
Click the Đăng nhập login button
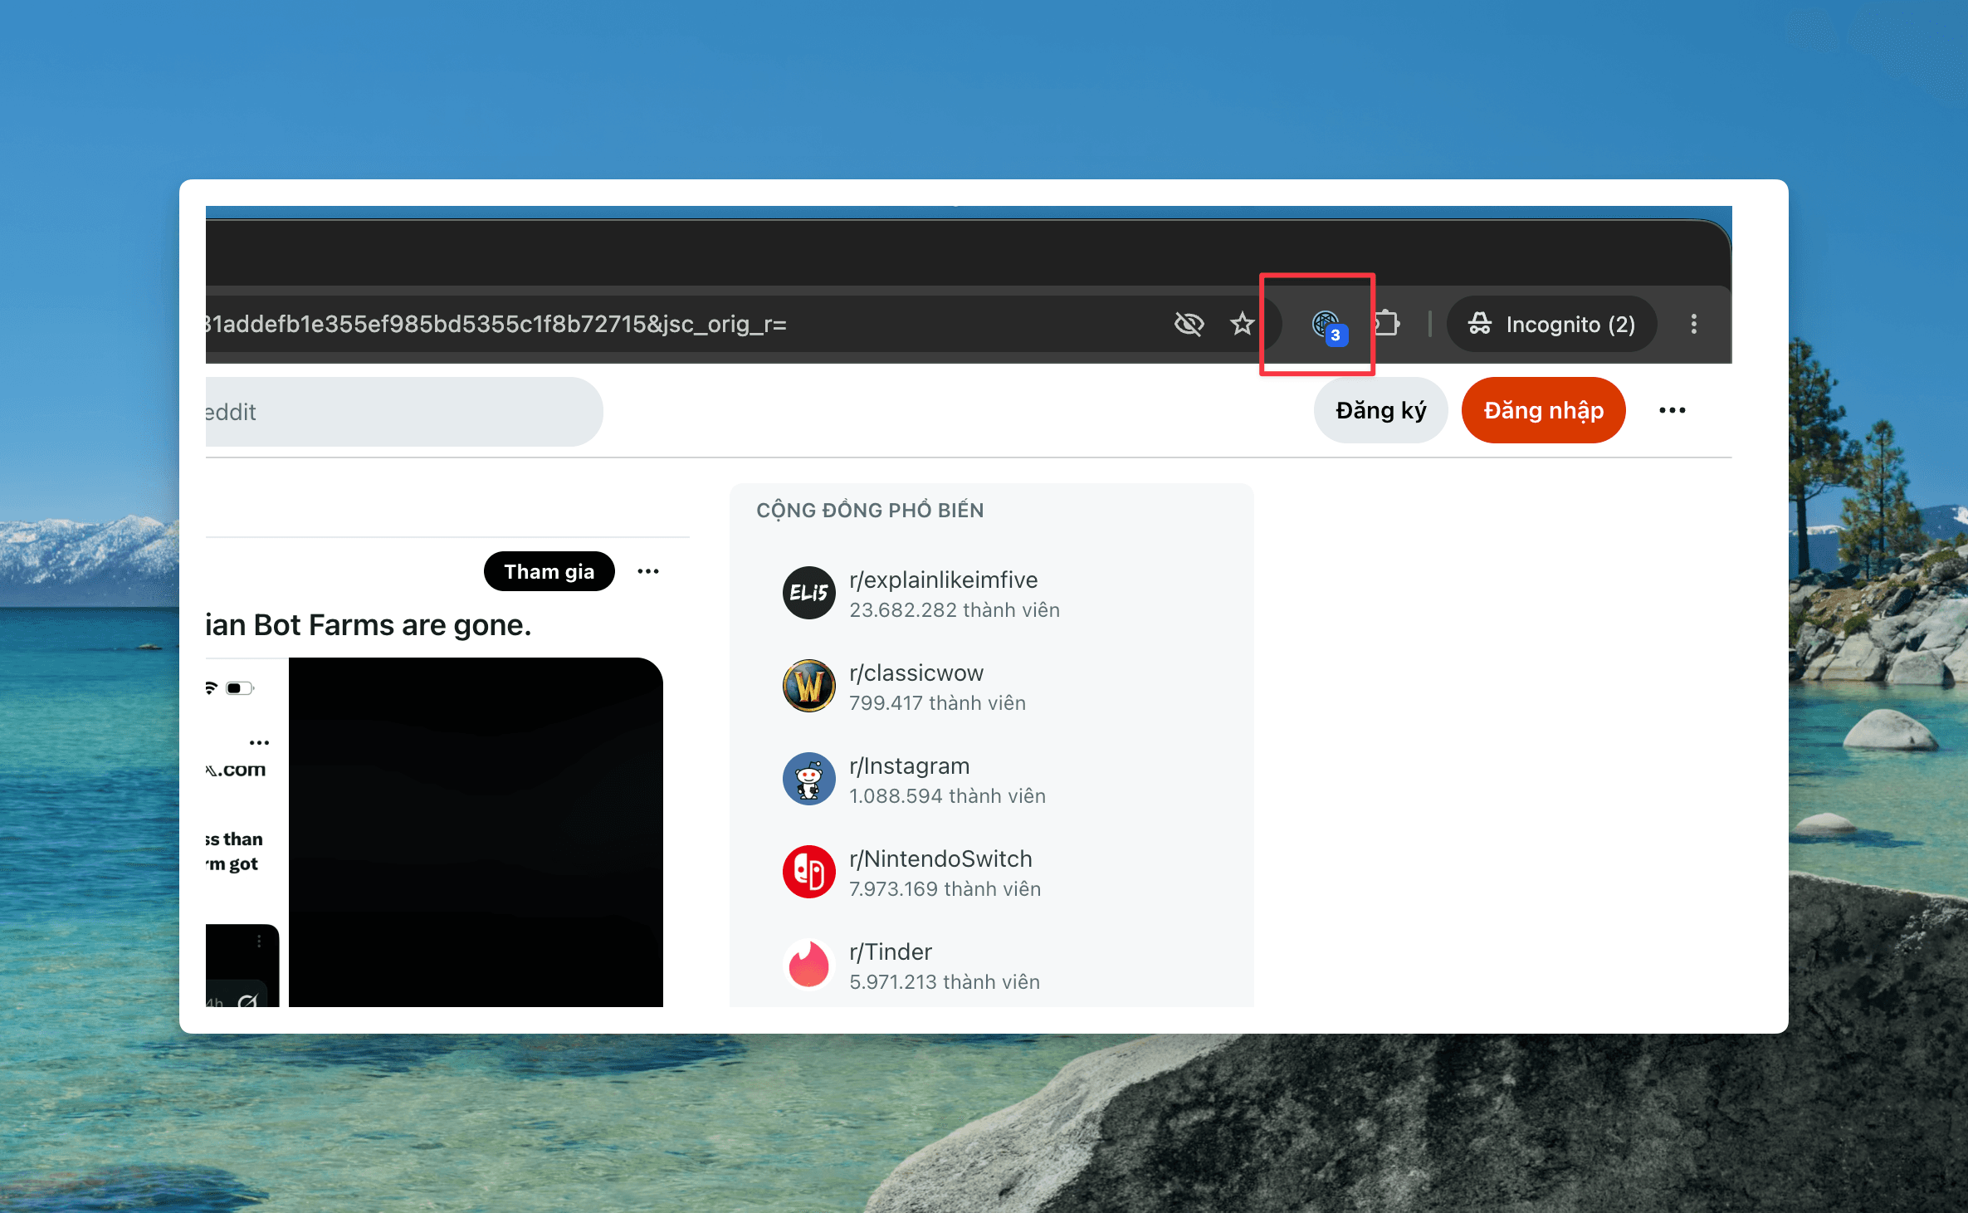pos(1543,410)
